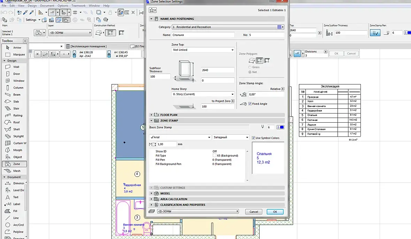Click the zone No field
The width and height of the screenshot is (411, 239).
[x=266, y=35]
